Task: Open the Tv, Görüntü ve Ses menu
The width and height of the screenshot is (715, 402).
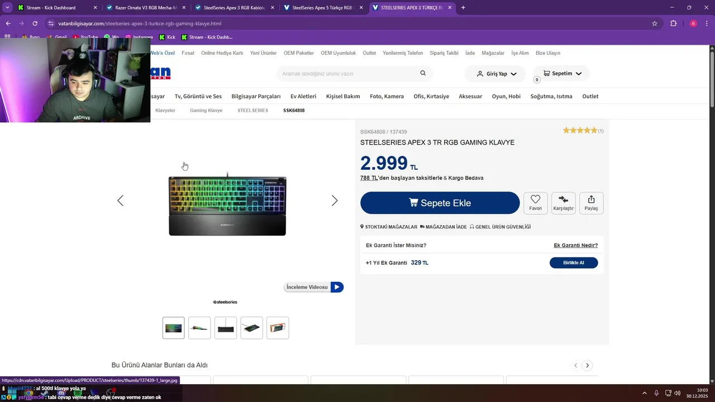Action: coord(198,96)
